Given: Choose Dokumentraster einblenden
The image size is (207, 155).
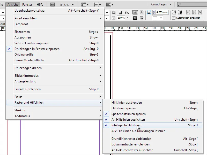Looking at the screenshot, I should (x=153, y=144).
